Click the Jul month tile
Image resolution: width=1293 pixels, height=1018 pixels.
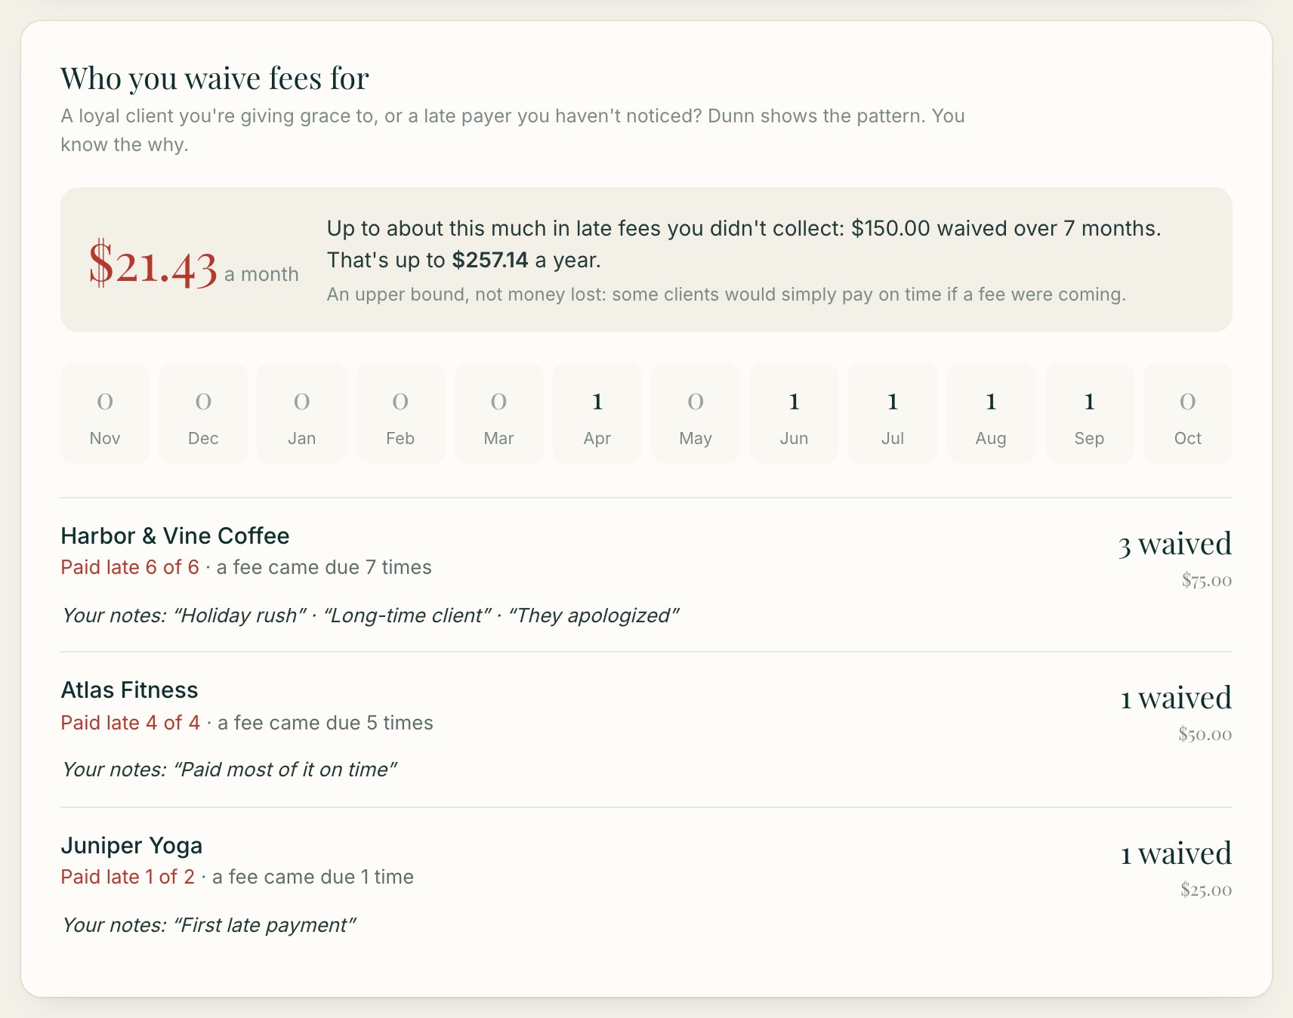click(893, 413)
